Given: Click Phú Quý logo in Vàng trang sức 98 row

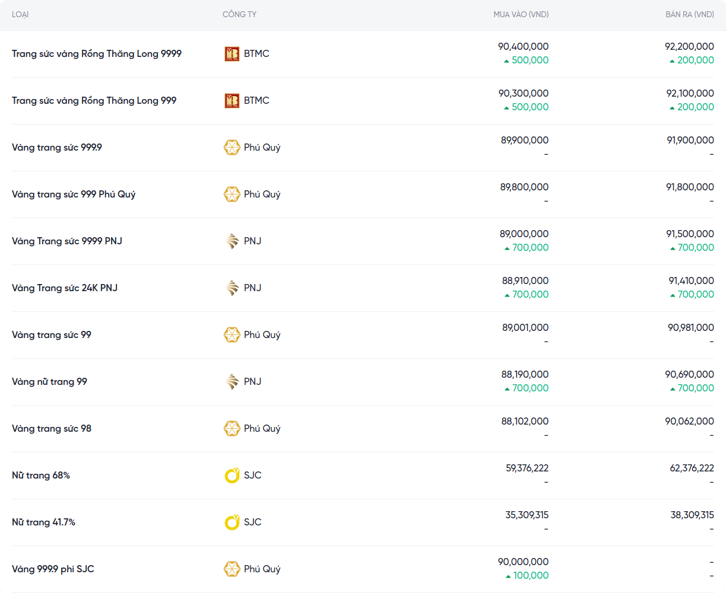Looking at the screenshot, I should (x=232, y=429).
